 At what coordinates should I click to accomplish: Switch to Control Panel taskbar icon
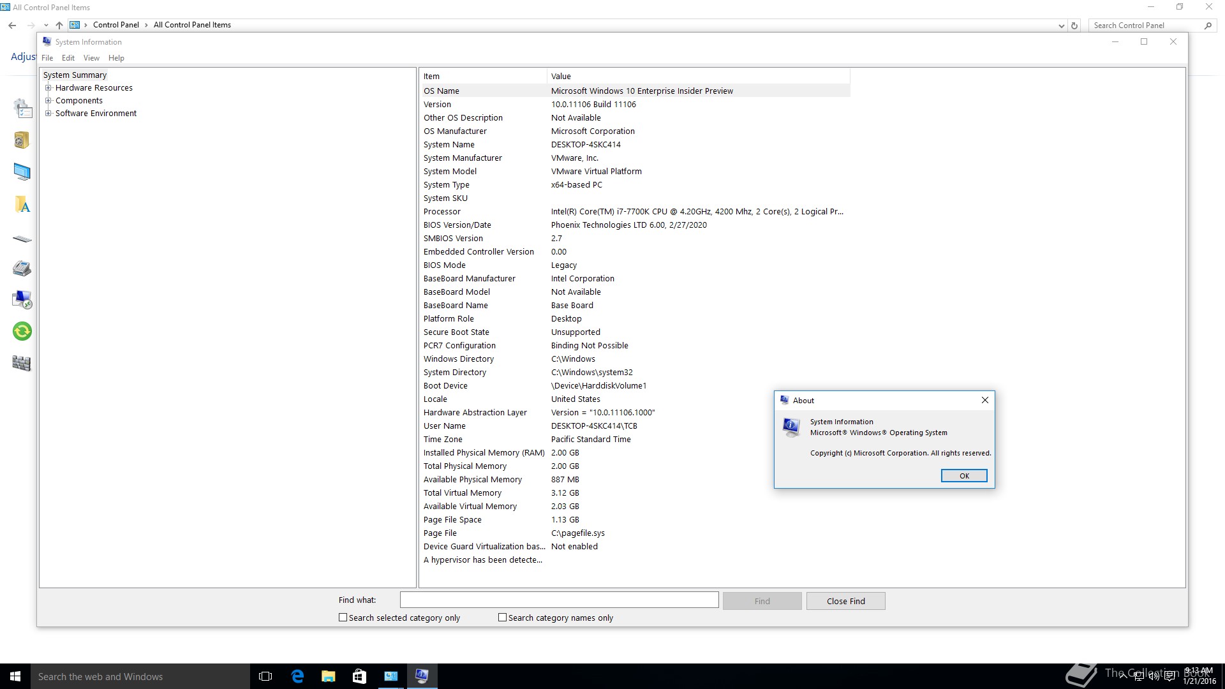[390, 676]
